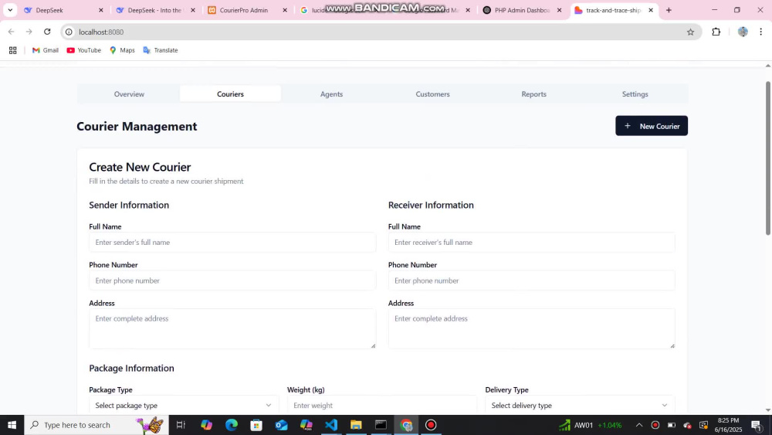The width and height of the screenshot is (772, 435).
Task: Click the page vertical scrollbar thumb
Action: click(x=768, y=158)
